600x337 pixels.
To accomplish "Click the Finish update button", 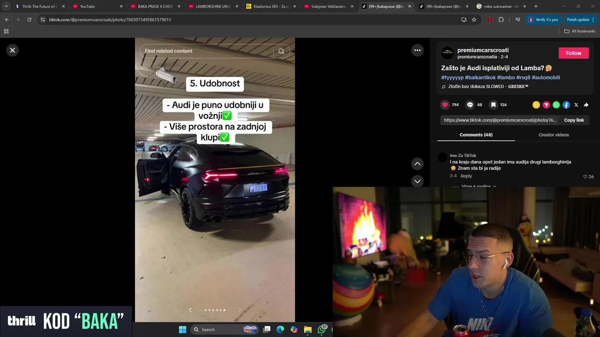I will point(580,20).
